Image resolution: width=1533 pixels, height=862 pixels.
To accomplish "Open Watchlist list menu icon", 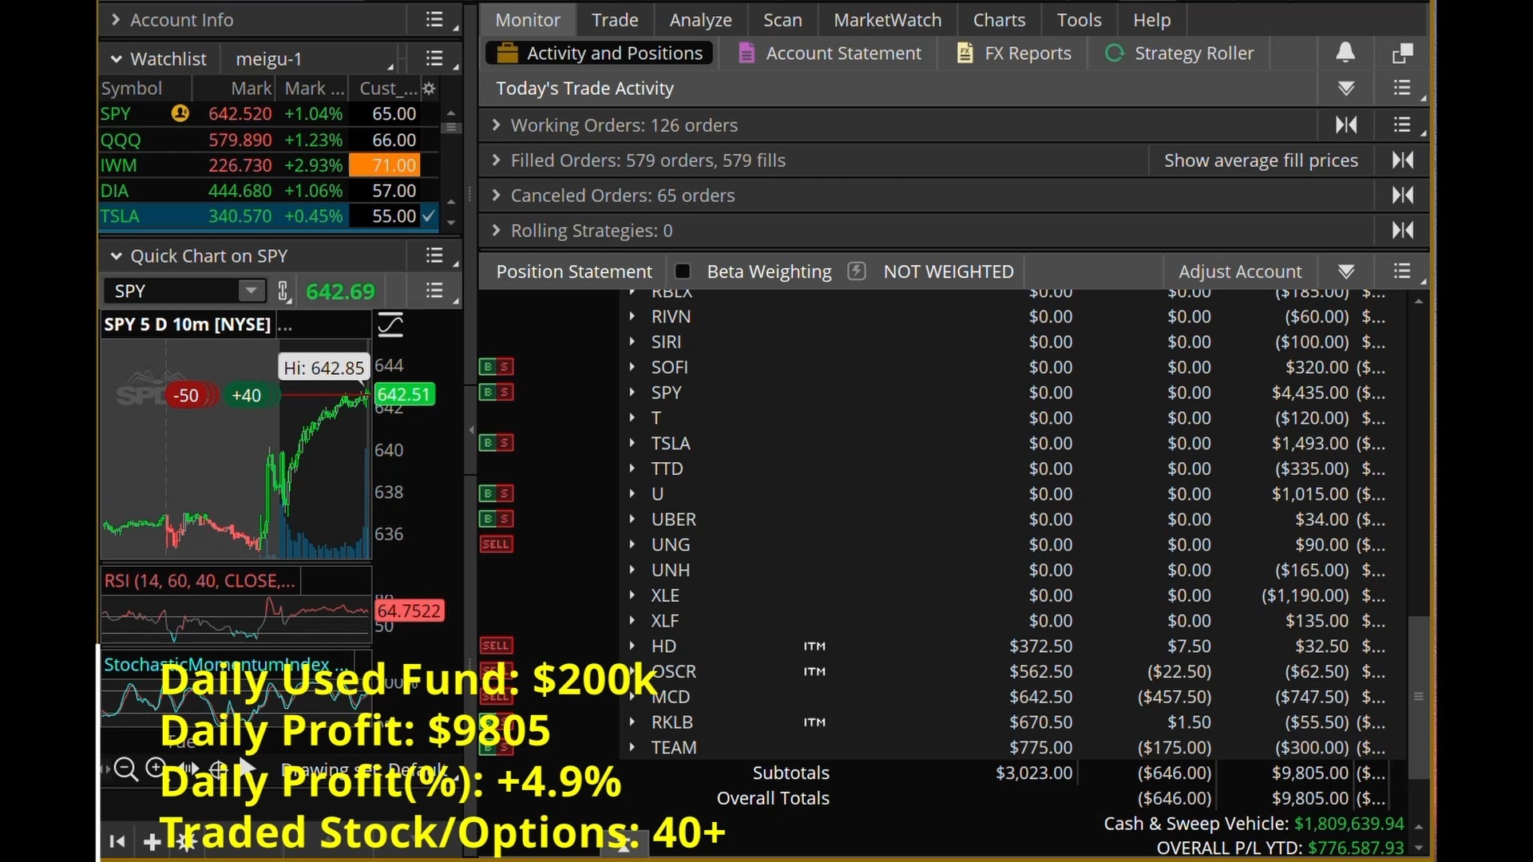I will [434, 58].
